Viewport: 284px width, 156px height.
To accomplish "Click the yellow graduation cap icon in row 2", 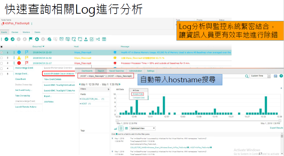I will click(115, 58).
